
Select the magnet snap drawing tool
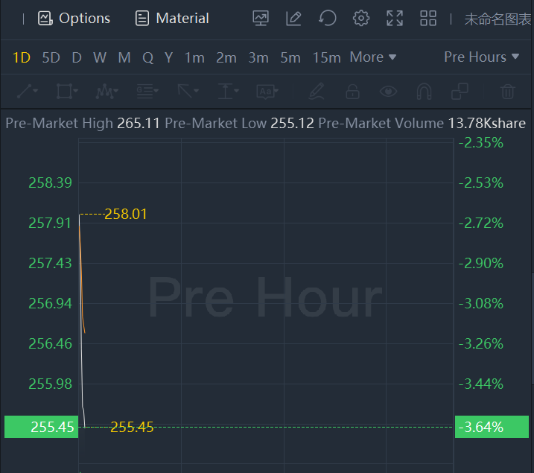[x=424, y=92]
